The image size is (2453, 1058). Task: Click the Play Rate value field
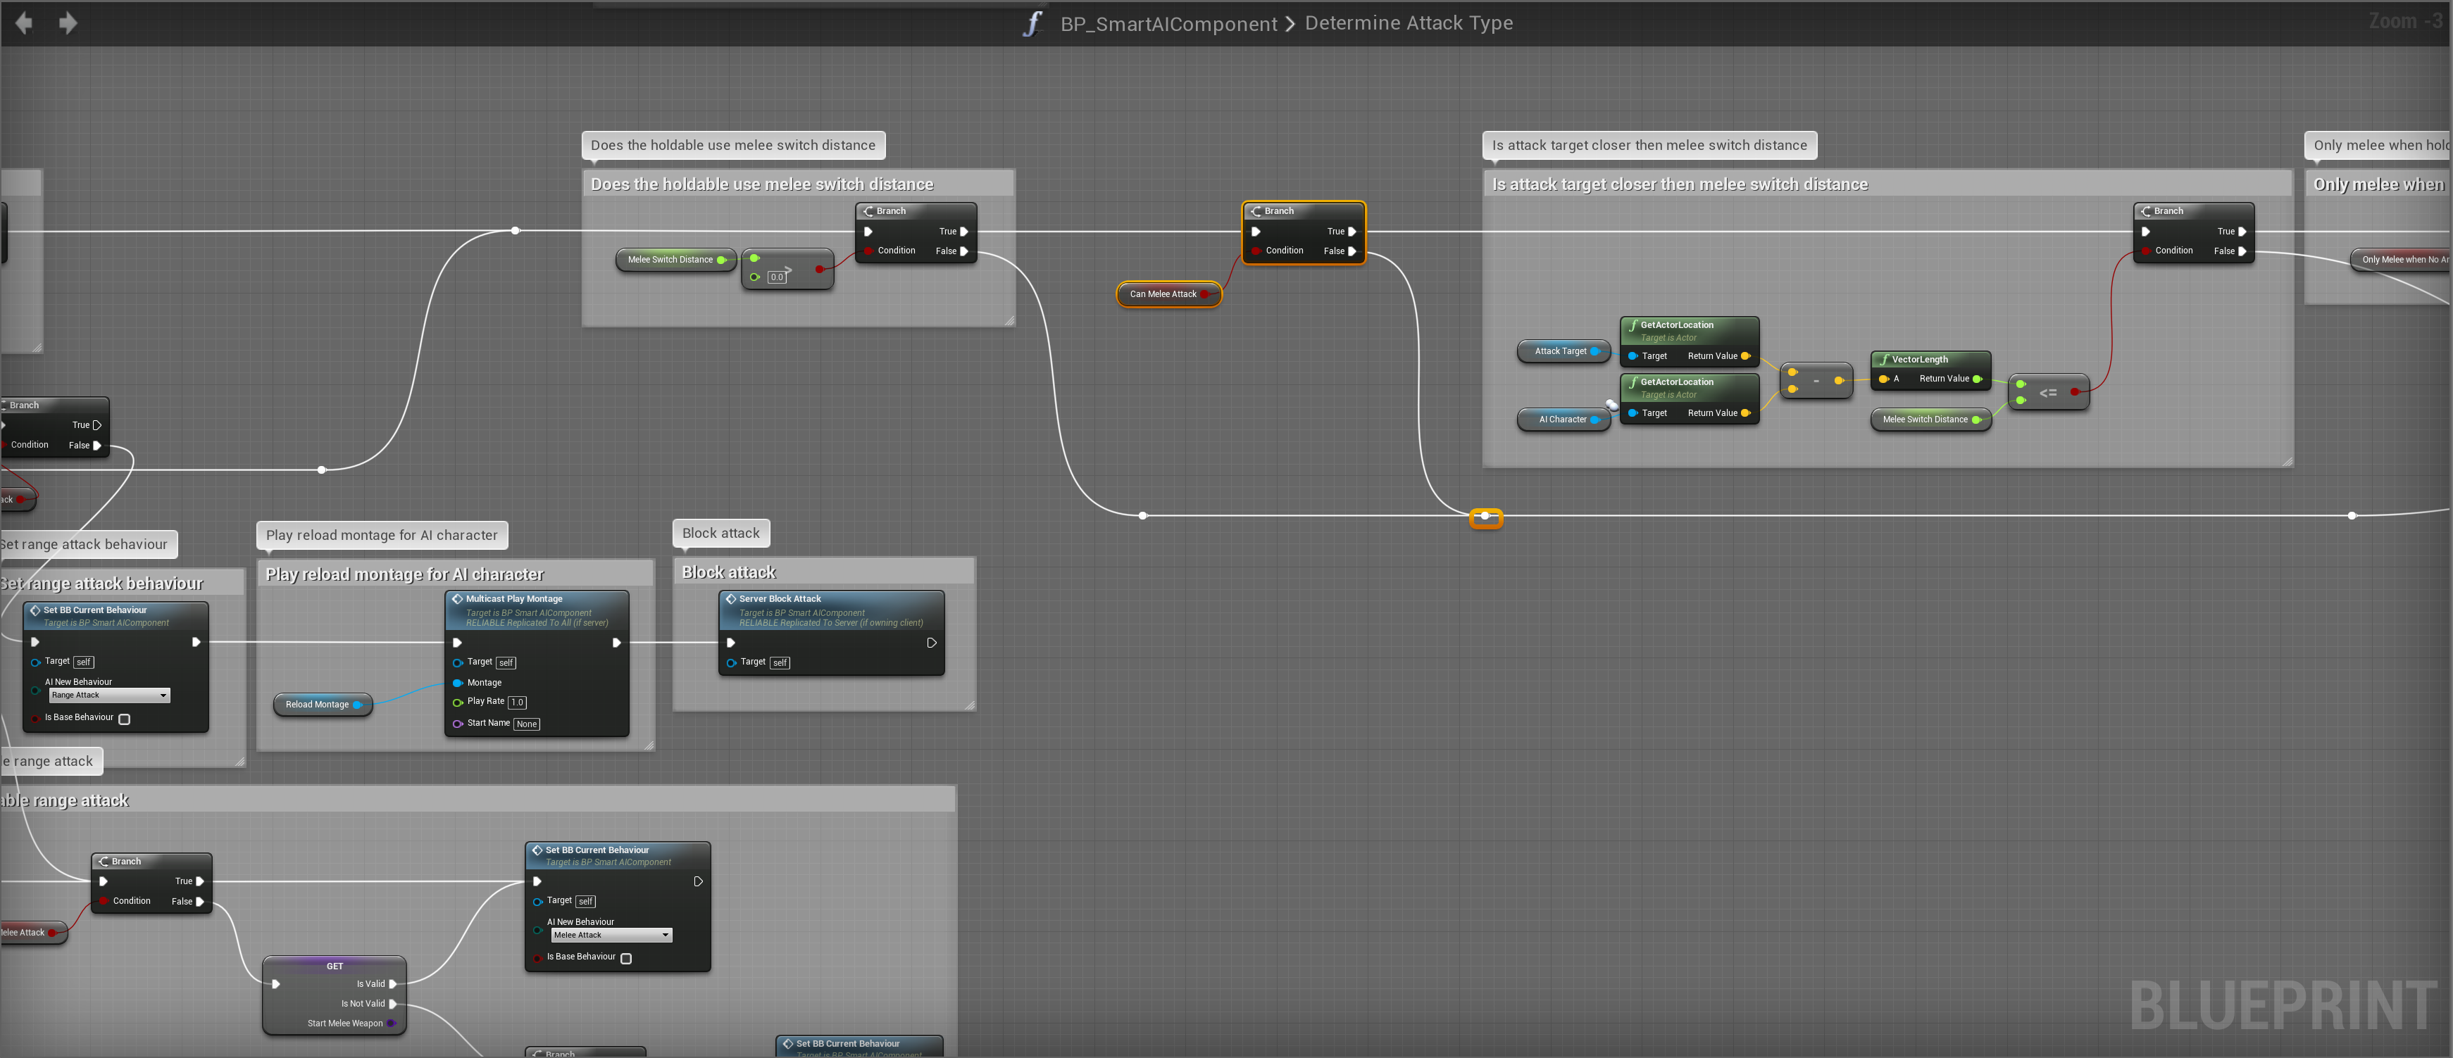click(x=517, y=702)
